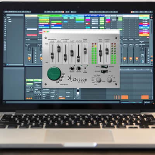Click the Master cue volume knob below pan
This screenshot has height=155, width=155.
(x=143, y=61)
